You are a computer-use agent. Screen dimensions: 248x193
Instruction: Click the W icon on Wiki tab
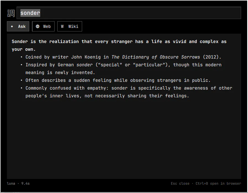point(62,26)
